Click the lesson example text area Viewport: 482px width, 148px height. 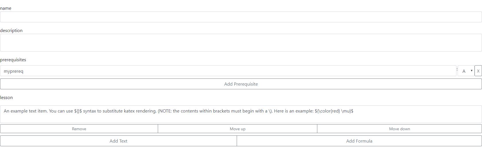(241, 114)
